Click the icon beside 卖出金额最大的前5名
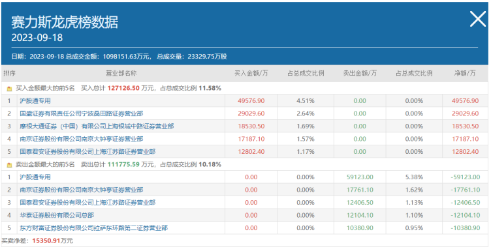This screenshot has height=249, width=491. click(9, 165)
